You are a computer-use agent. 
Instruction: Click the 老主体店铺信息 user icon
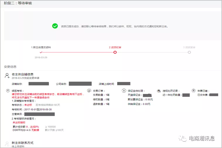pyautogui.click(x=7, y=76)
